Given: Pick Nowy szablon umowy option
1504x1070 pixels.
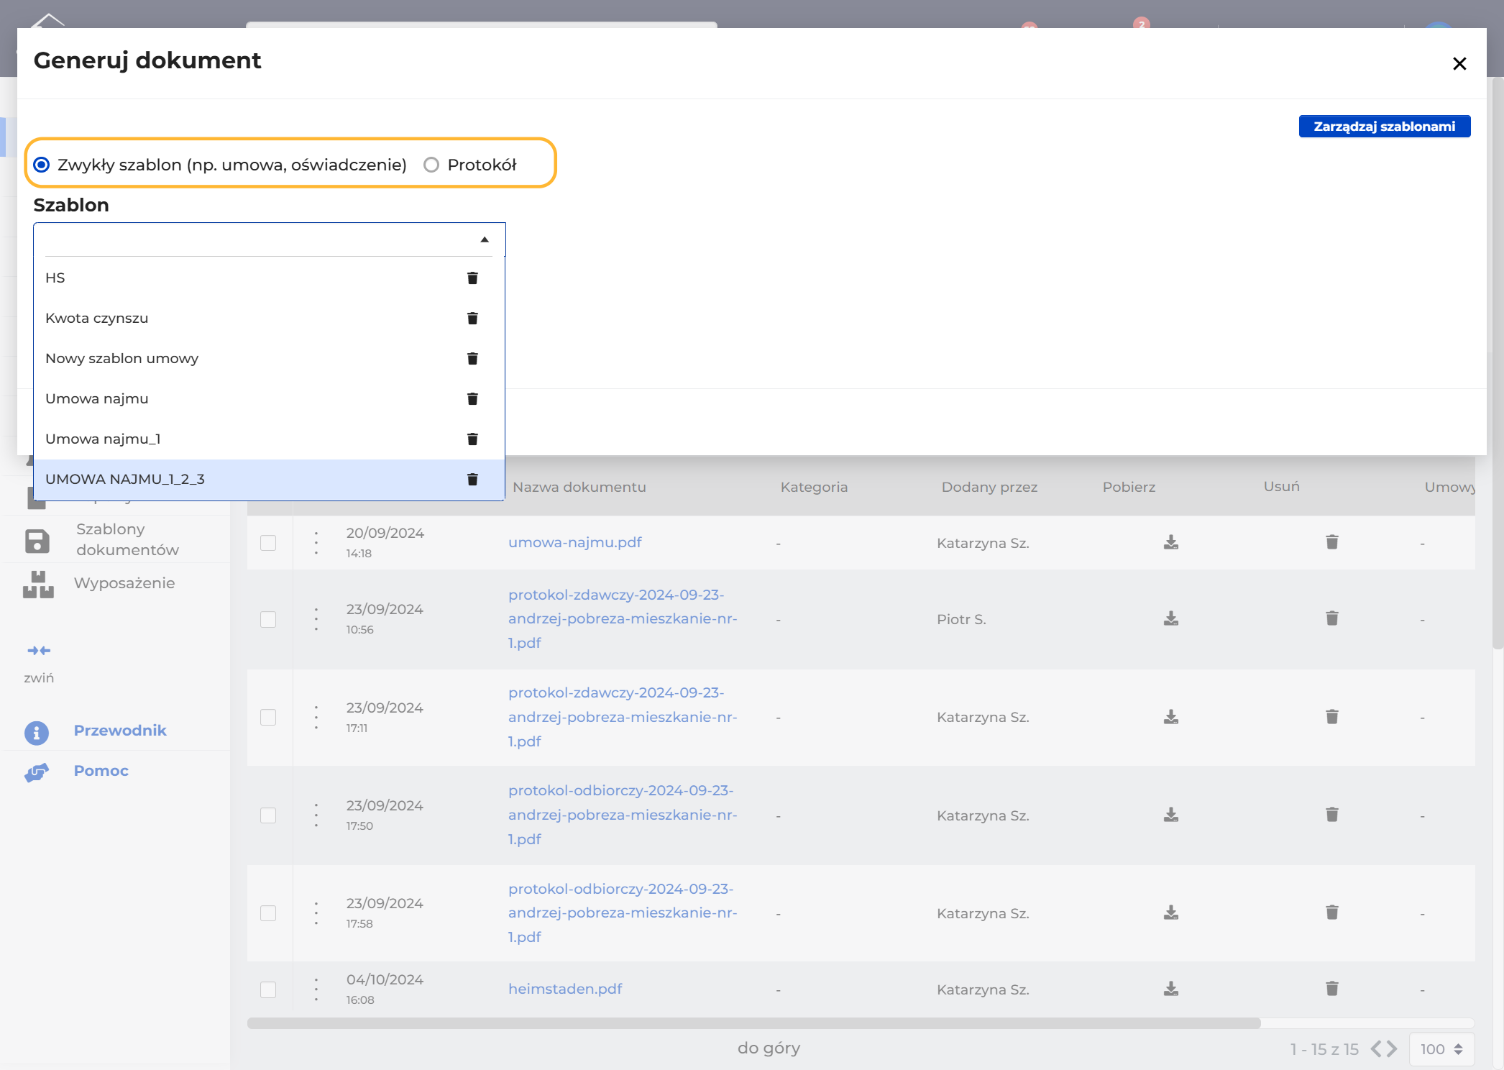Looking at the screenshot, I should [x=269, y=358].
